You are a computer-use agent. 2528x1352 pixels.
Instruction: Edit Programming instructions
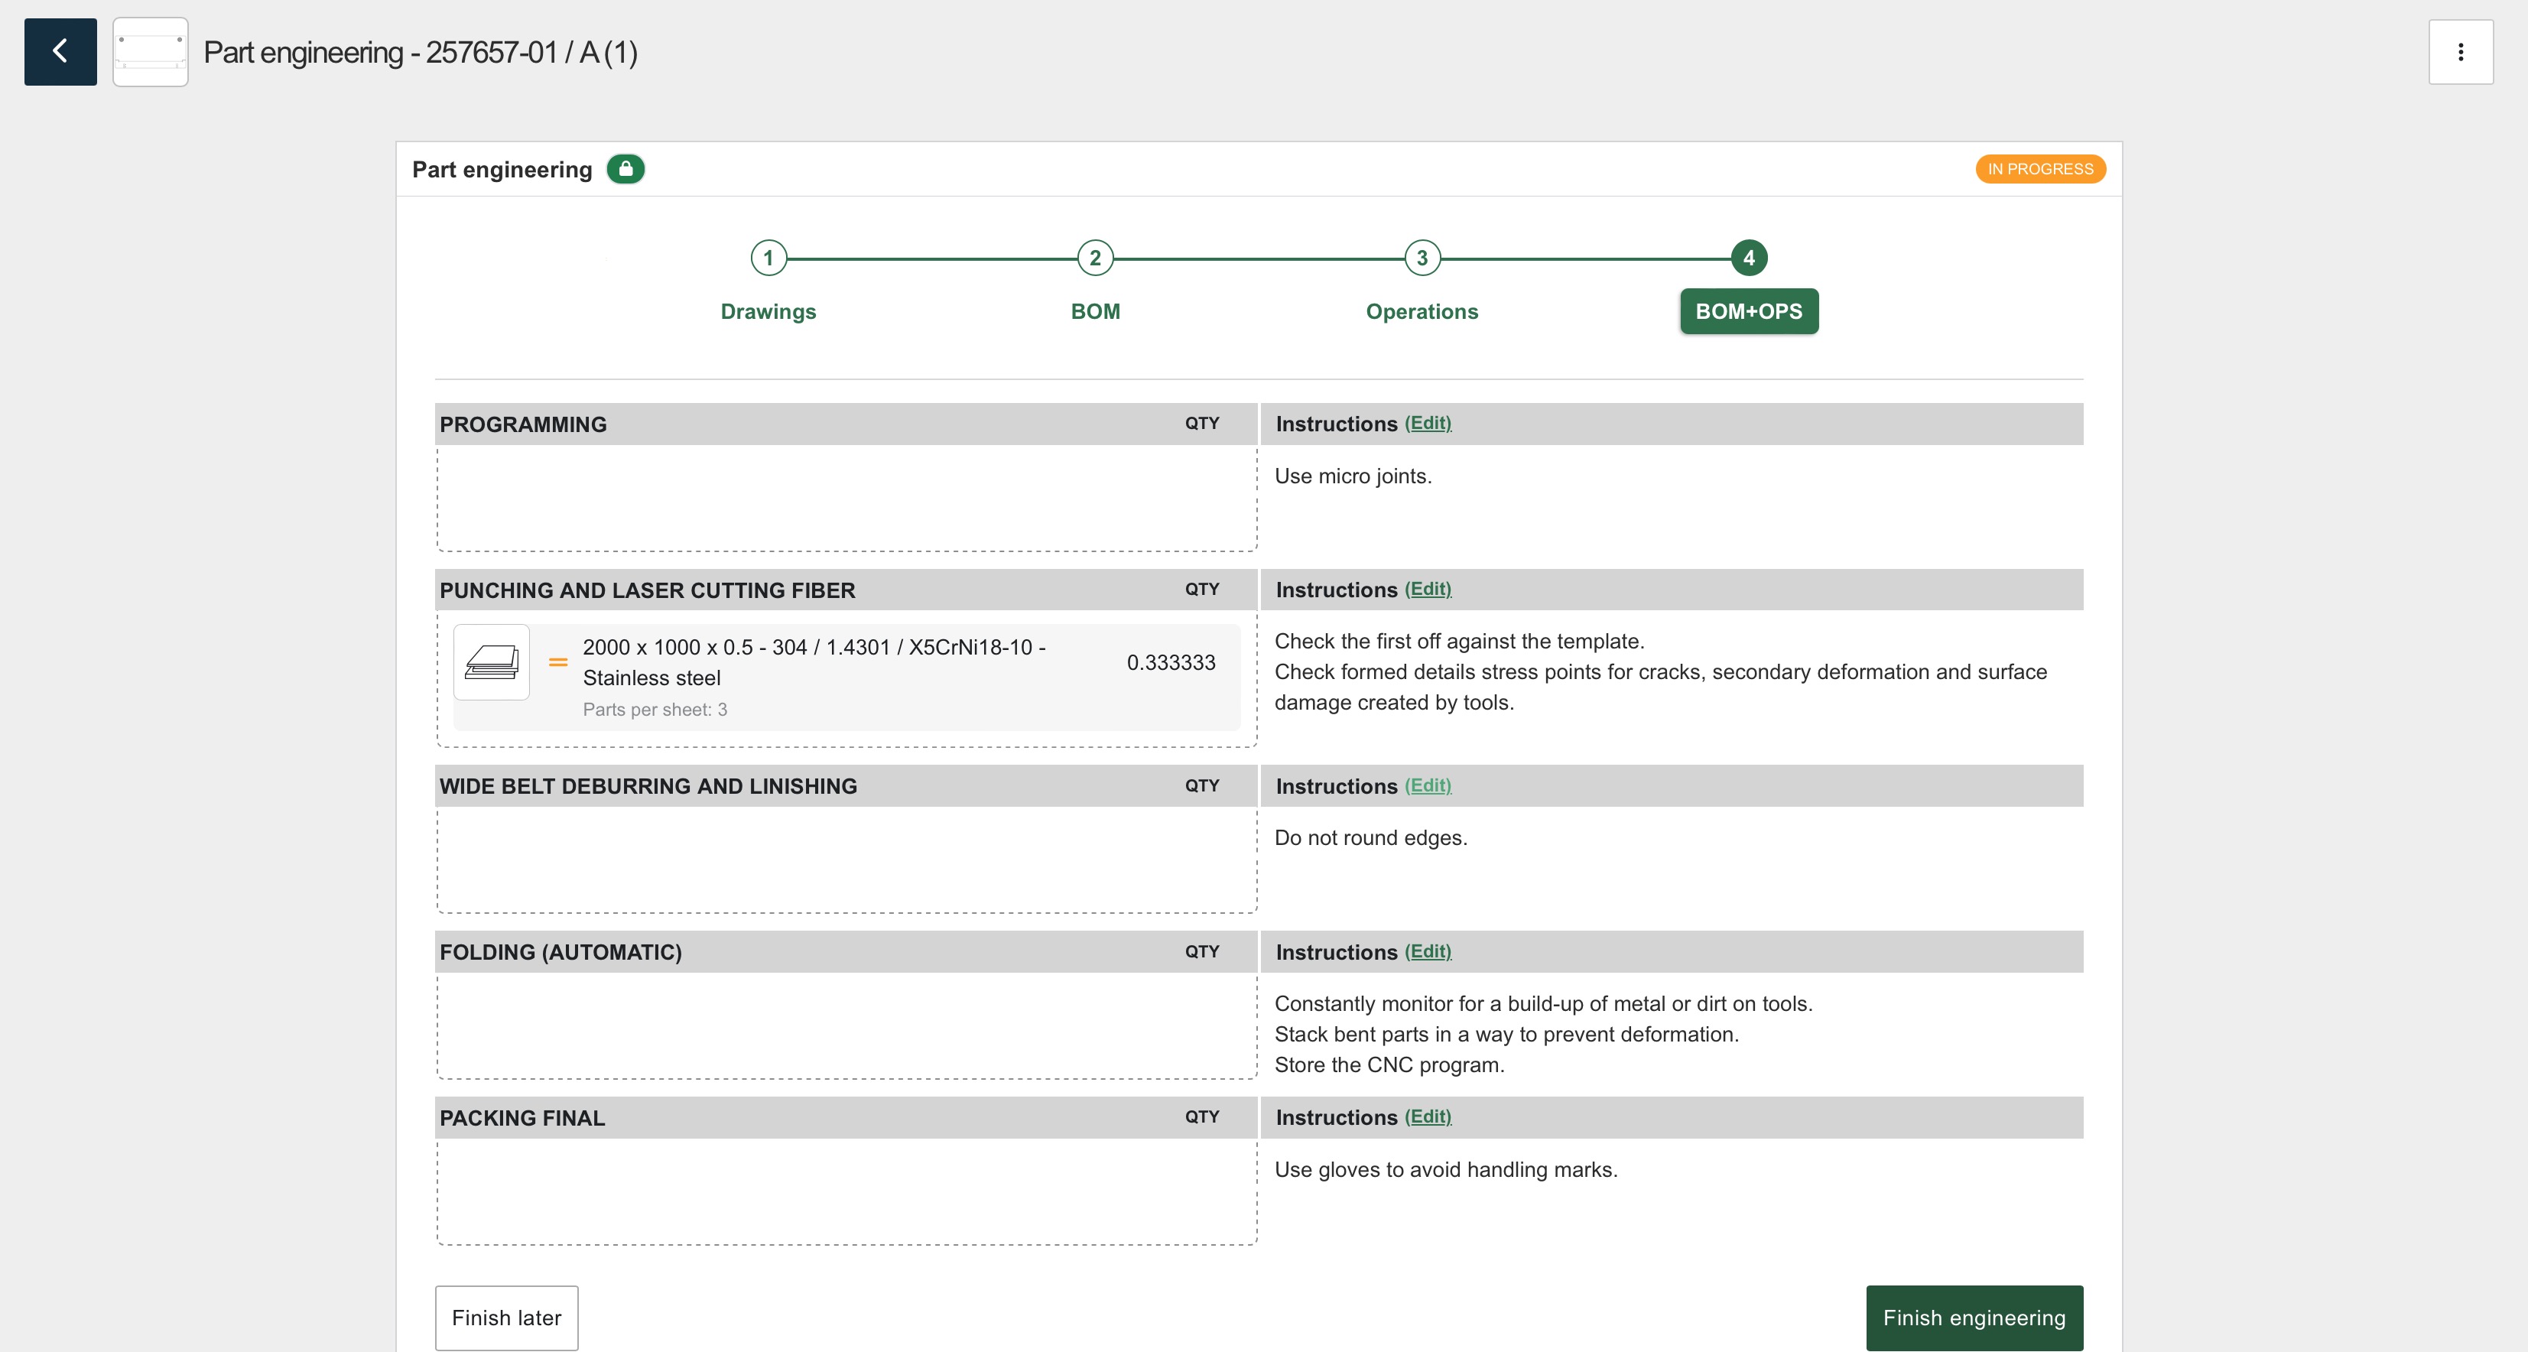click(x=1427, y=423)
